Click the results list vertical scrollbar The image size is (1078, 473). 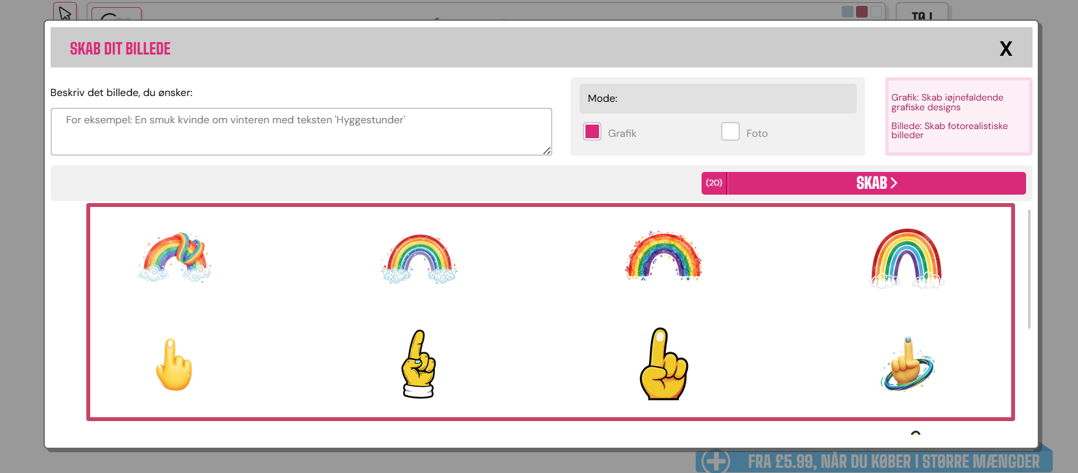[x=1029, y=269]
